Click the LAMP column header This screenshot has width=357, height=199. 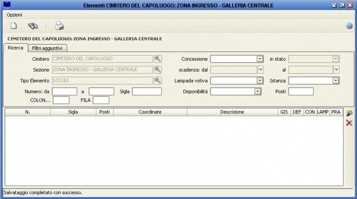pos(323,112)
